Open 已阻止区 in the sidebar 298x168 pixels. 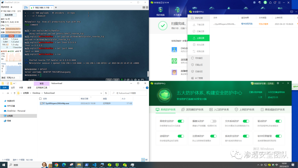click(x=199, y=65)
